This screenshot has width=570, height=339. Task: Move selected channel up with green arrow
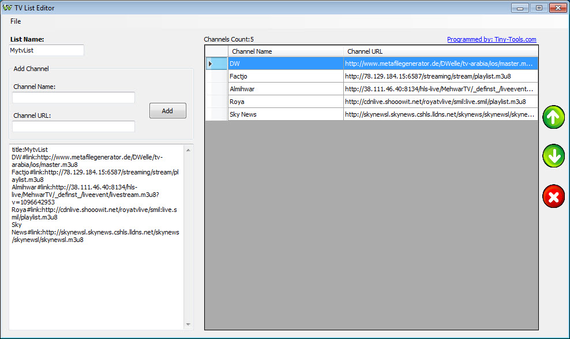(x=553, y=117)
